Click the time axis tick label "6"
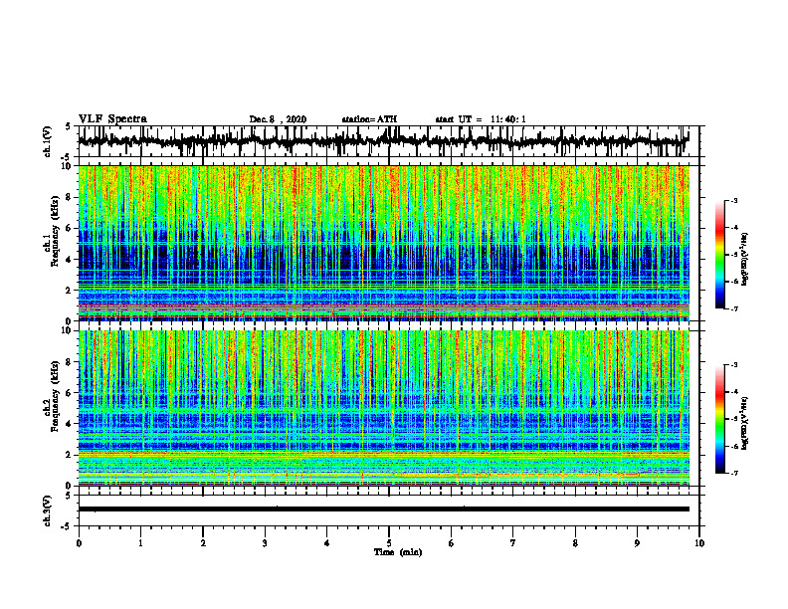This screenshot has width=788, height=609. (x=452, y=543)
